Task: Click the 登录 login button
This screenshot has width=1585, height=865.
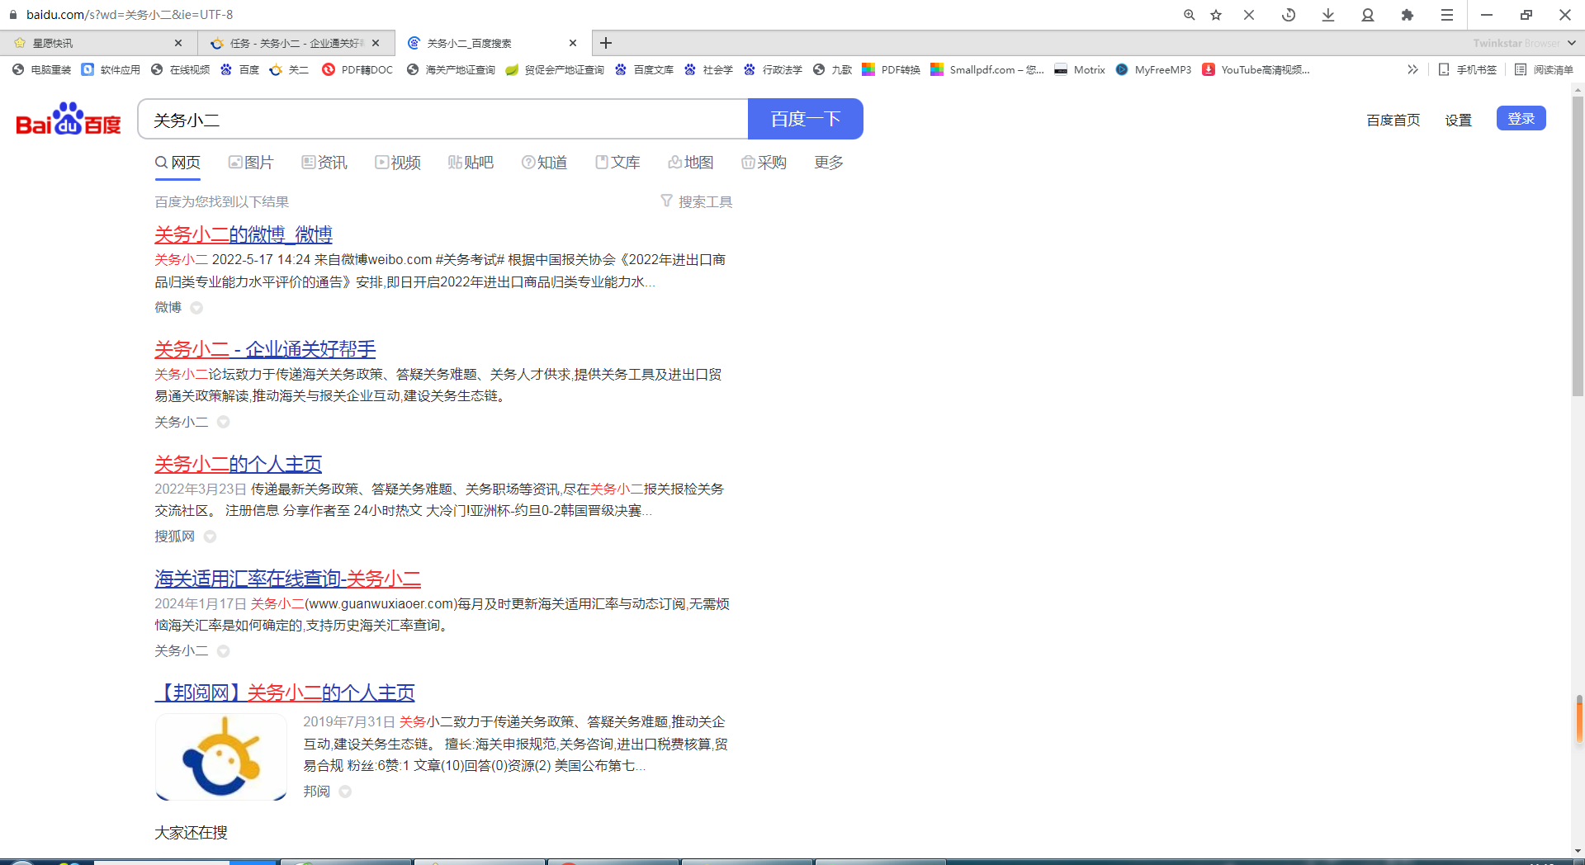Action: click(1521, 119)
